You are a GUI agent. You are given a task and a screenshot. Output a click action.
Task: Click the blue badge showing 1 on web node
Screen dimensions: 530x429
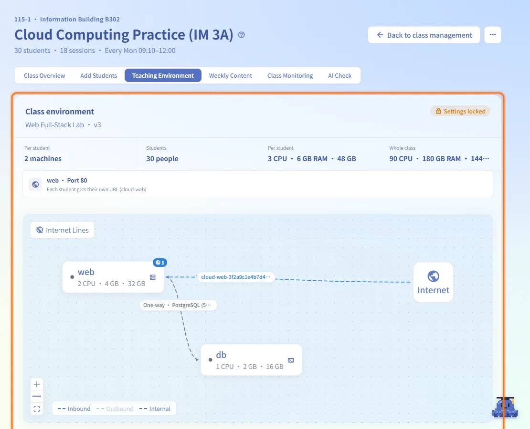coord(160,262)
